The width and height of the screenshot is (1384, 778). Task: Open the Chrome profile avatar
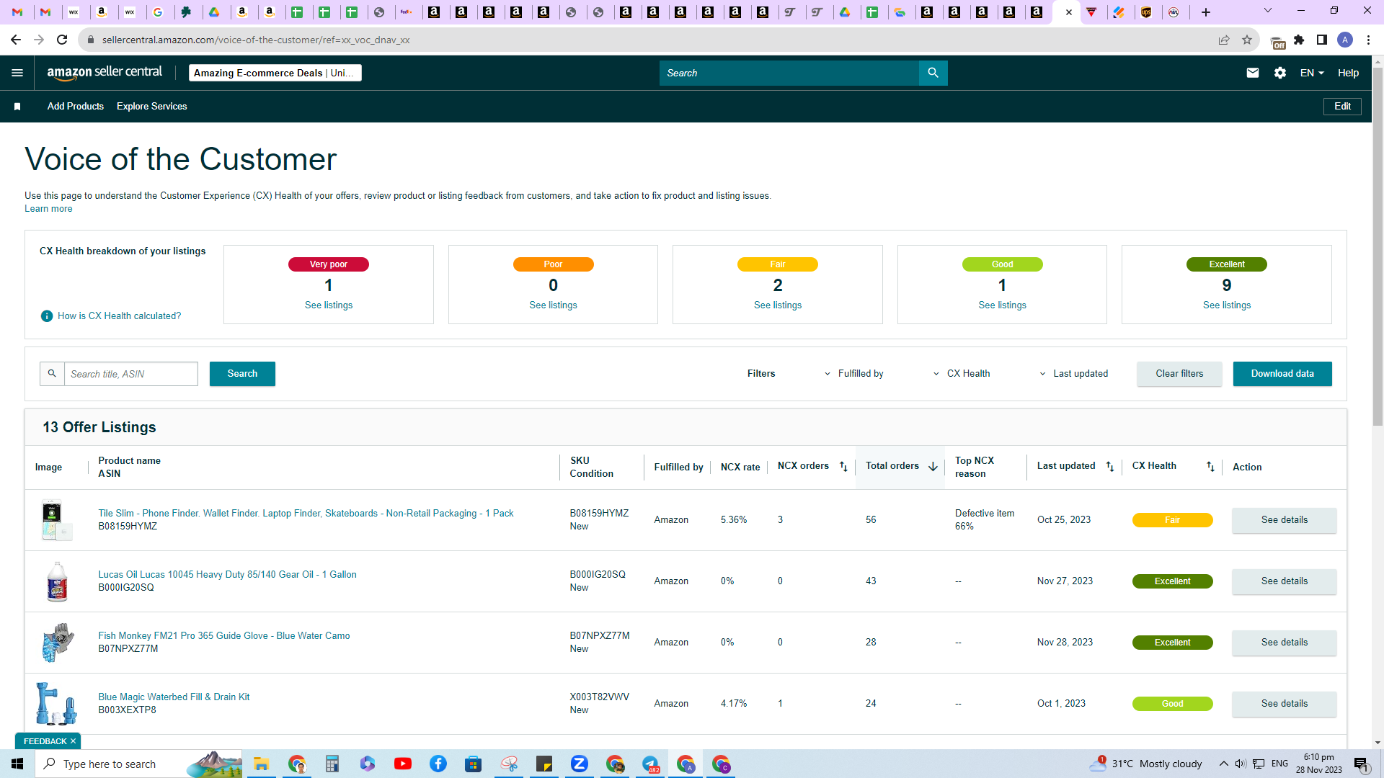[1345, 40]
